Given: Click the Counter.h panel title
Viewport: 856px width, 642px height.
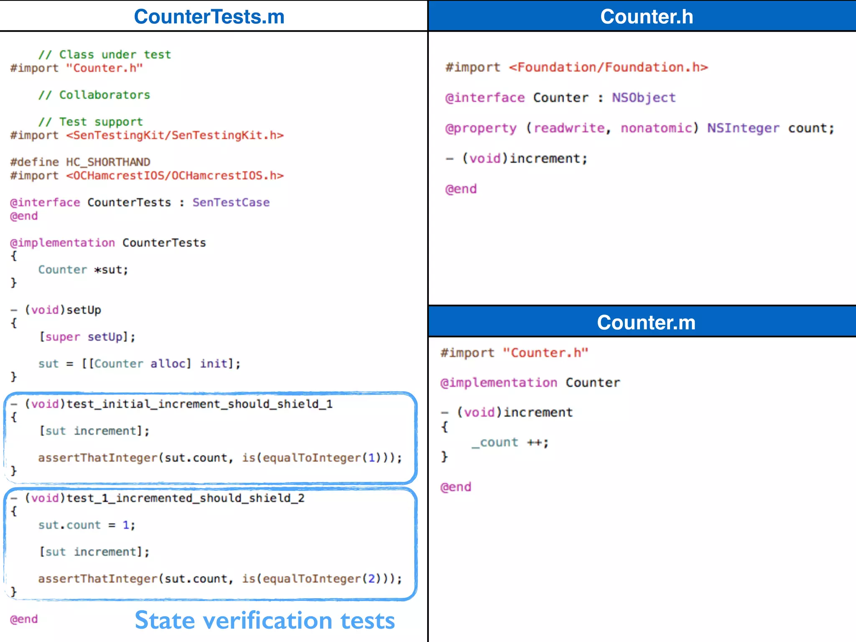Looking at the screenshot, I should click(x=647, y=17).
